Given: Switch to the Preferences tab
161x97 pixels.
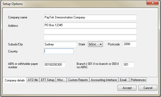Looking at the screenshot, I should point(138,80).
